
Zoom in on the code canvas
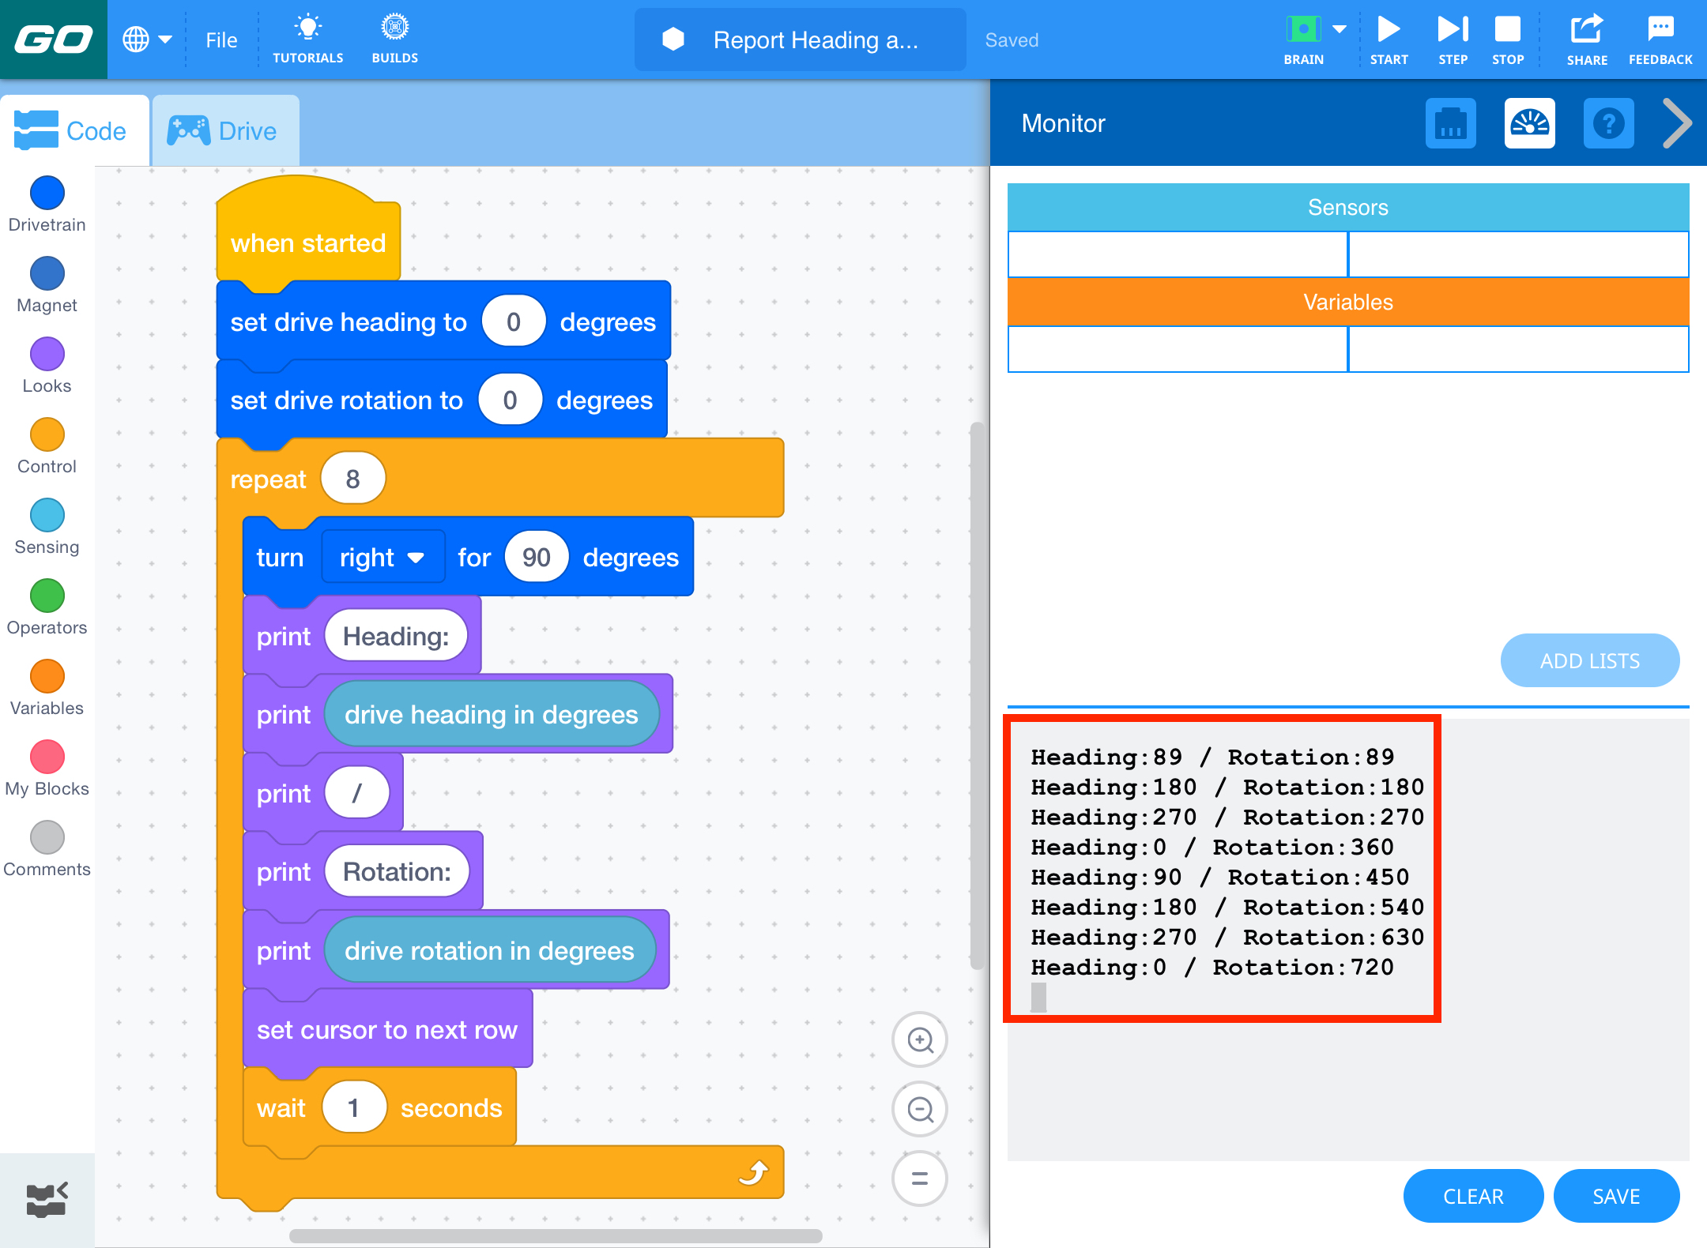(919, 1040)
